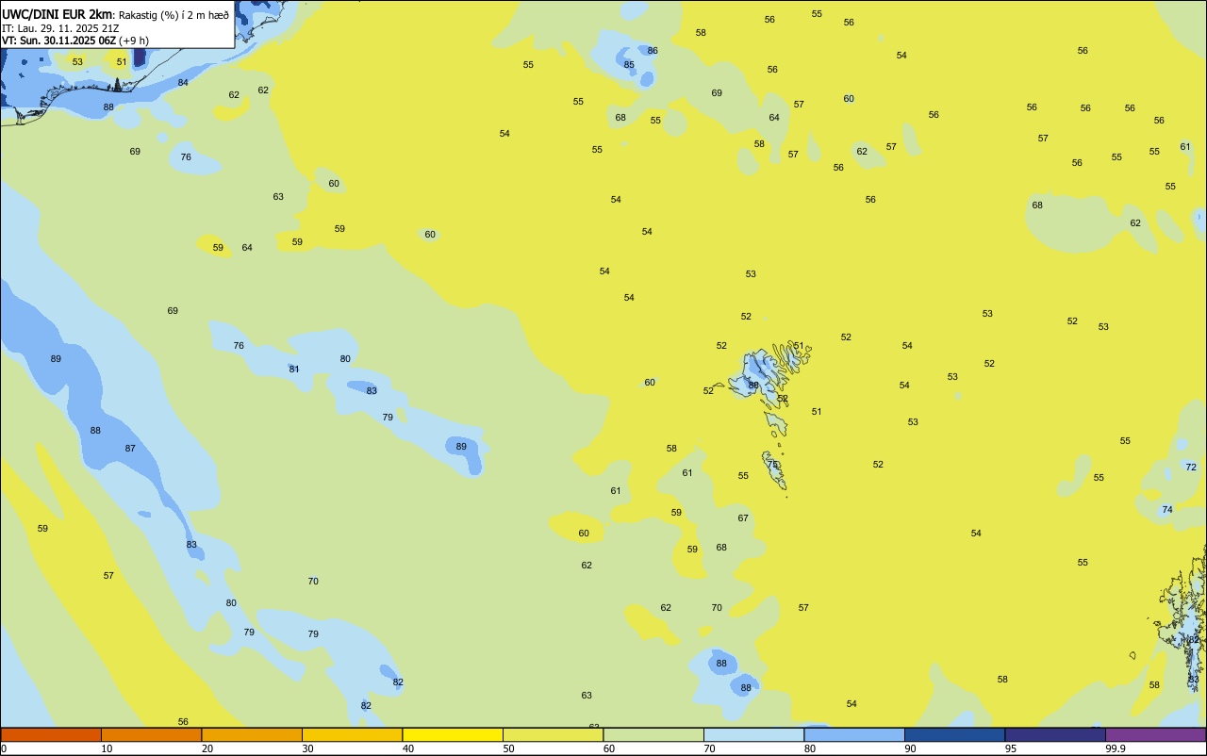Click the 'UWC/DINI EUR 2km' title text
The image size is (1207, 756).
point(58,14)
